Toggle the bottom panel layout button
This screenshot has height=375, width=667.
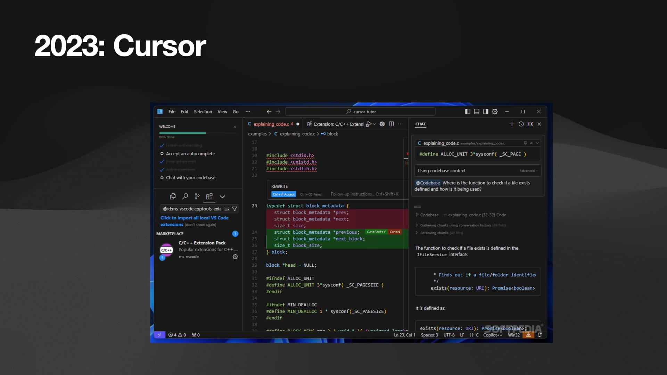point(477,111)
